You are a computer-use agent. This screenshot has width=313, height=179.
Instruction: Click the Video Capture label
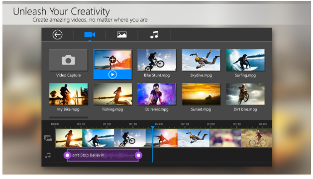click(x=68, y=75)
